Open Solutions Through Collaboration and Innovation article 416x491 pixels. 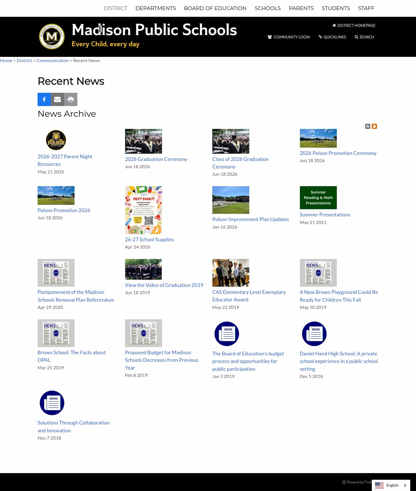[73, 427]
